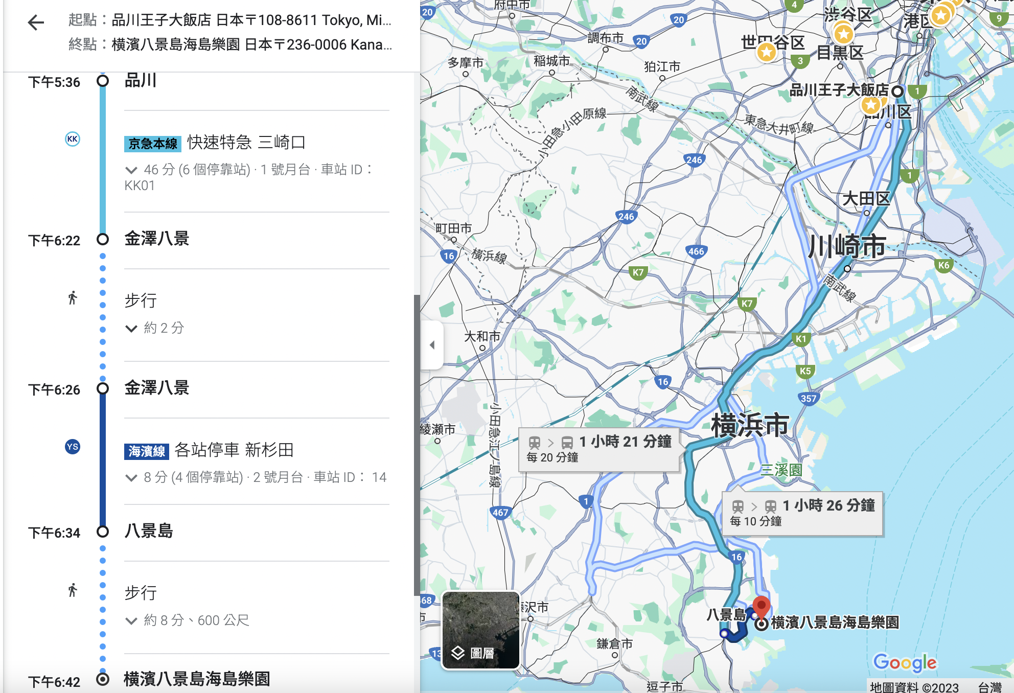Go back using the left arrow

(x=36, y=22)
